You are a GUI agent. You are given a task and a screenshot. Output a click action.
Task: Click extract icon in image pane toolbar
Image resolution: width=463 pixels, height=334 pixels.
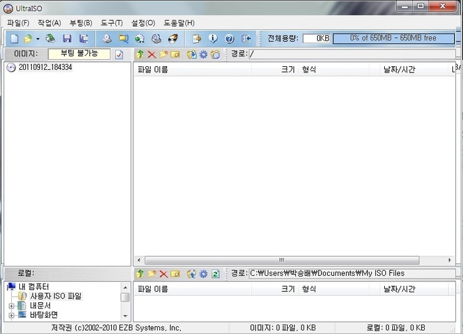coord(191,54)
